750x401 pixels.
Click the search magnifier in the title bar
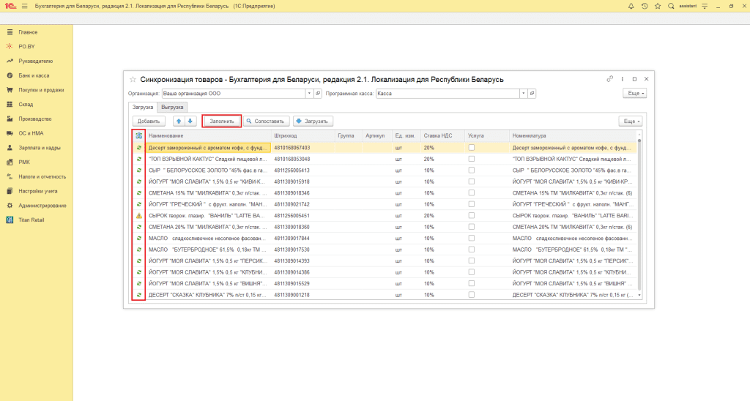tap(671, 6)
